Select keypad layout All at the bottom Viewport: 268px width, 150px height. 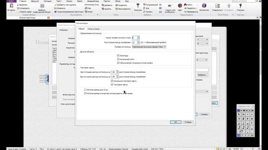point(252,135)
